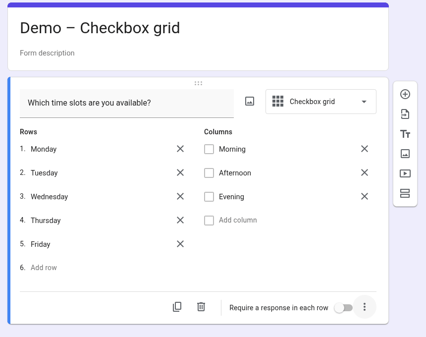Click the drag handle dots atop question
426x337 pixels.
(198, 83)
